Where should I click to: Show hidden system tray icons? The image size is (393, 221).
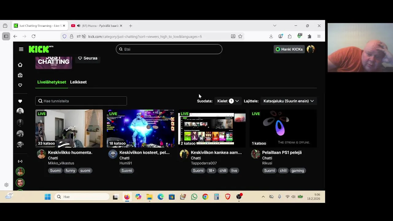click(x=263, y=197)
